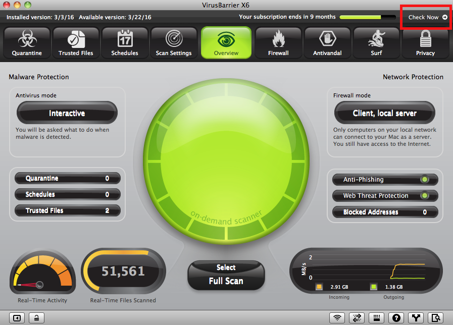This screenshot has height=325, width=453.
Task: Open the Schedules count bar
Action: tap(68, 194)
